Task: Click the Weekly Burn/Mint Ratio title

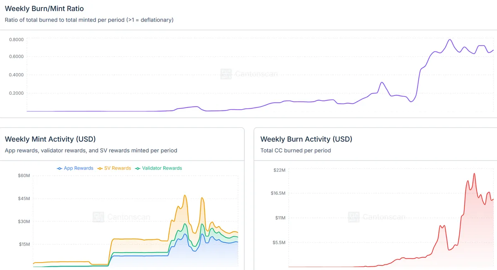Action: coord(44,8)
